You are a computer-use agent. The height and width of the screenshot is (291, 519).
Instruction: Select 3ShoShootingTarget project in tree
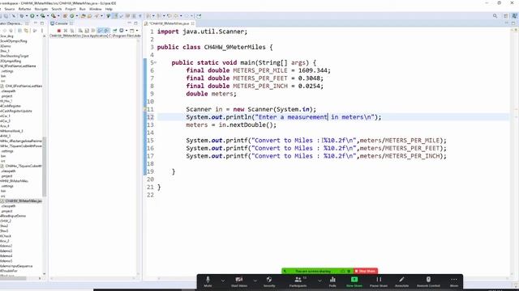coord(15,56)
